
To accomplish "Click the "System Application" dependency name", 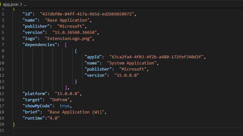I will point(131,63).
